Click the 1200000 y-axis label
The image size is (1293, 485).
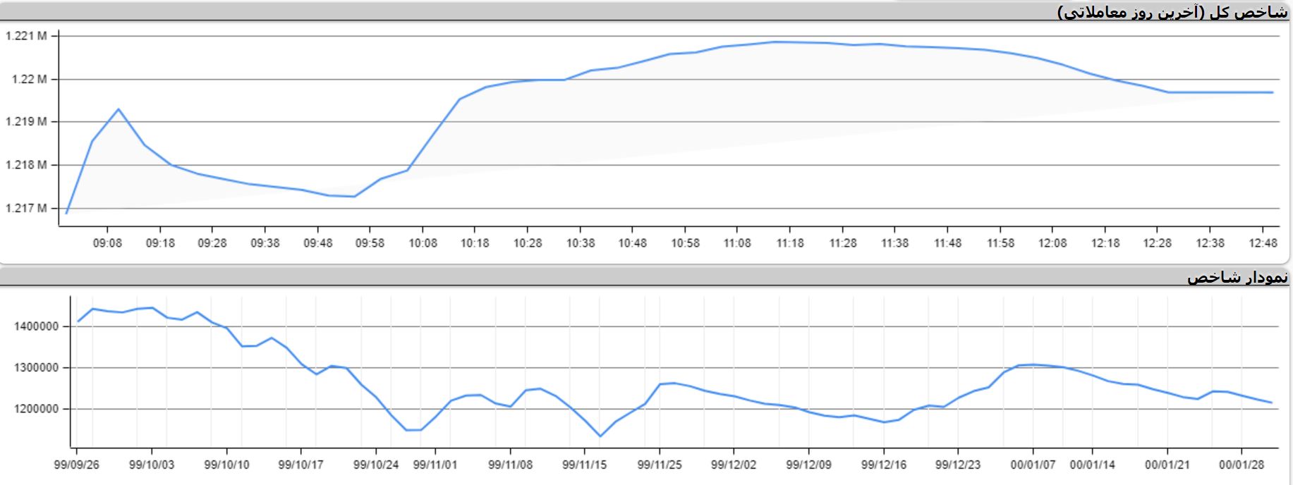point(35,409)
